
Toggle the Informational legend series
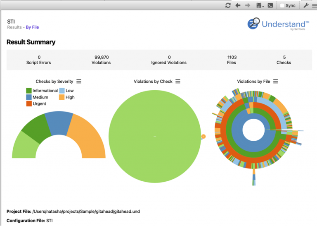point(42,91)
